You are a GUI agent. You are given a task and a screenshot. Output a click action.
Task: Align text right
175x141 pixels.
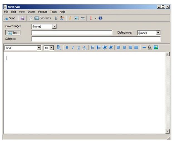(130, 47)
